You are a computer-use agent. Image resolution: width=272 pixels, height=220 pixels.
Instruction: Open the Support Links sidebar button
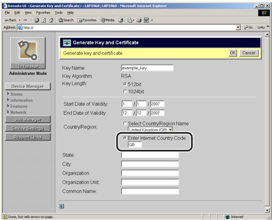pos(28,137)
